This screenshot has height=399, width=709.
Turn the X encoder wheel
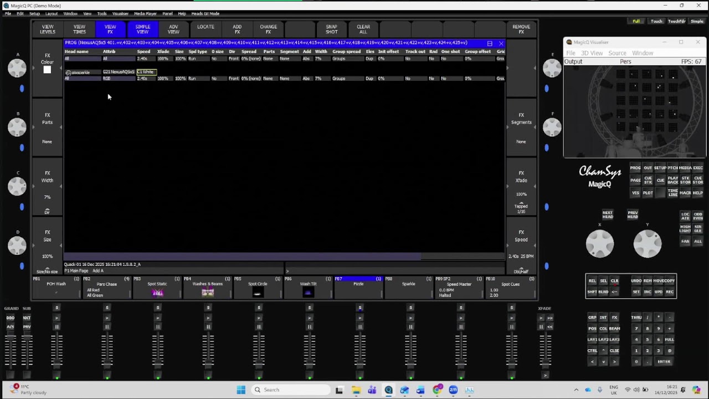click(600, 243)
